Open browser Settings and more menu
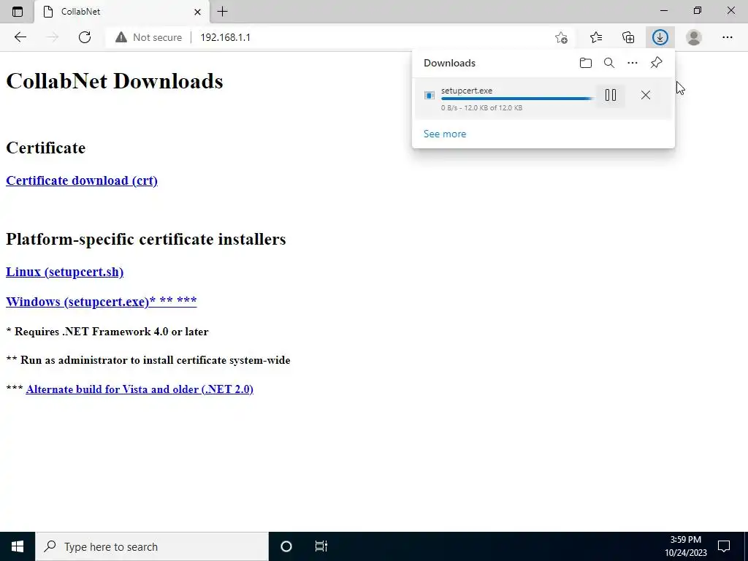This screenshot has height=561, width=748. (x=727, y=37)
